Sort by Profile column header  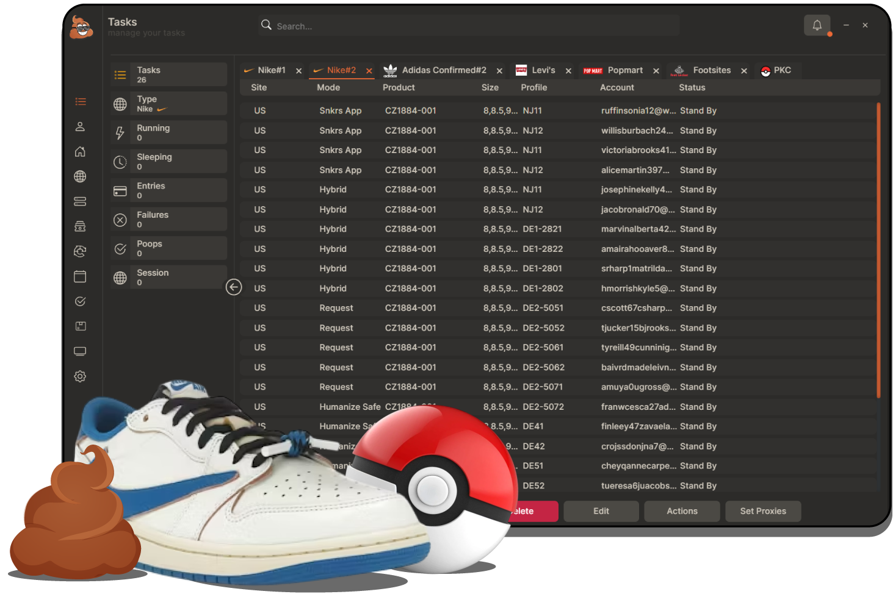point(534,87)
